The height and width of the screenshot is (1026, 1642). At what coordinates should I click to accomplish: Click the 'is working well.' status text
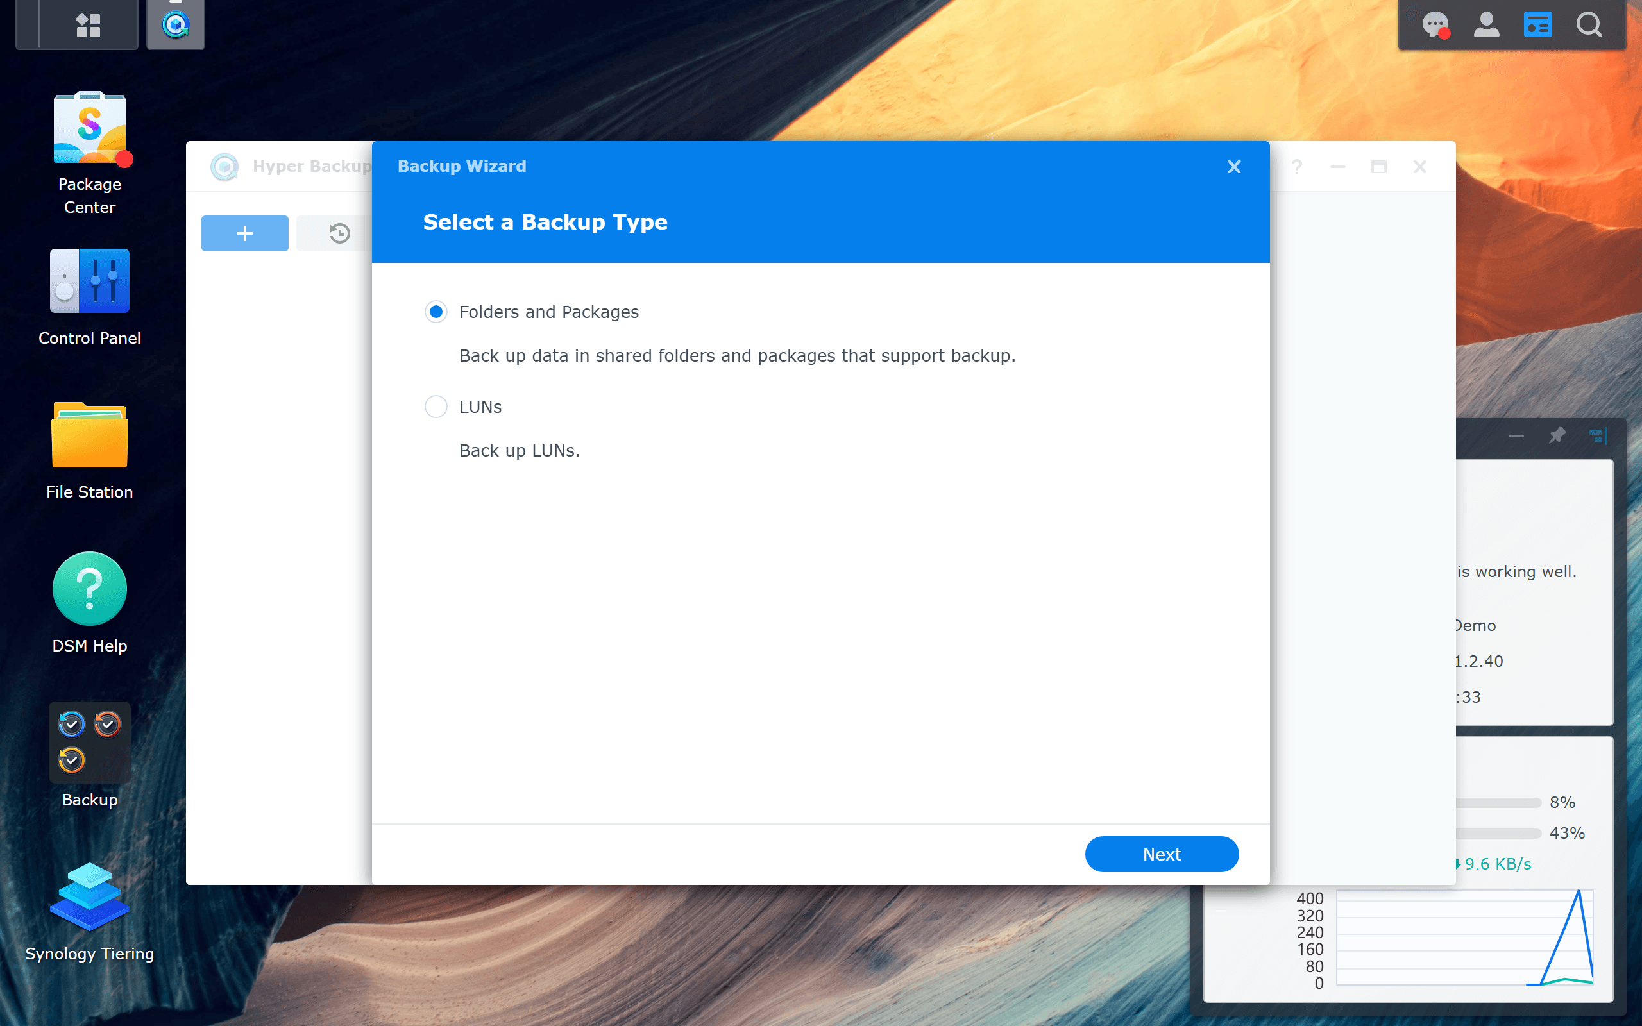[1516, 572]
